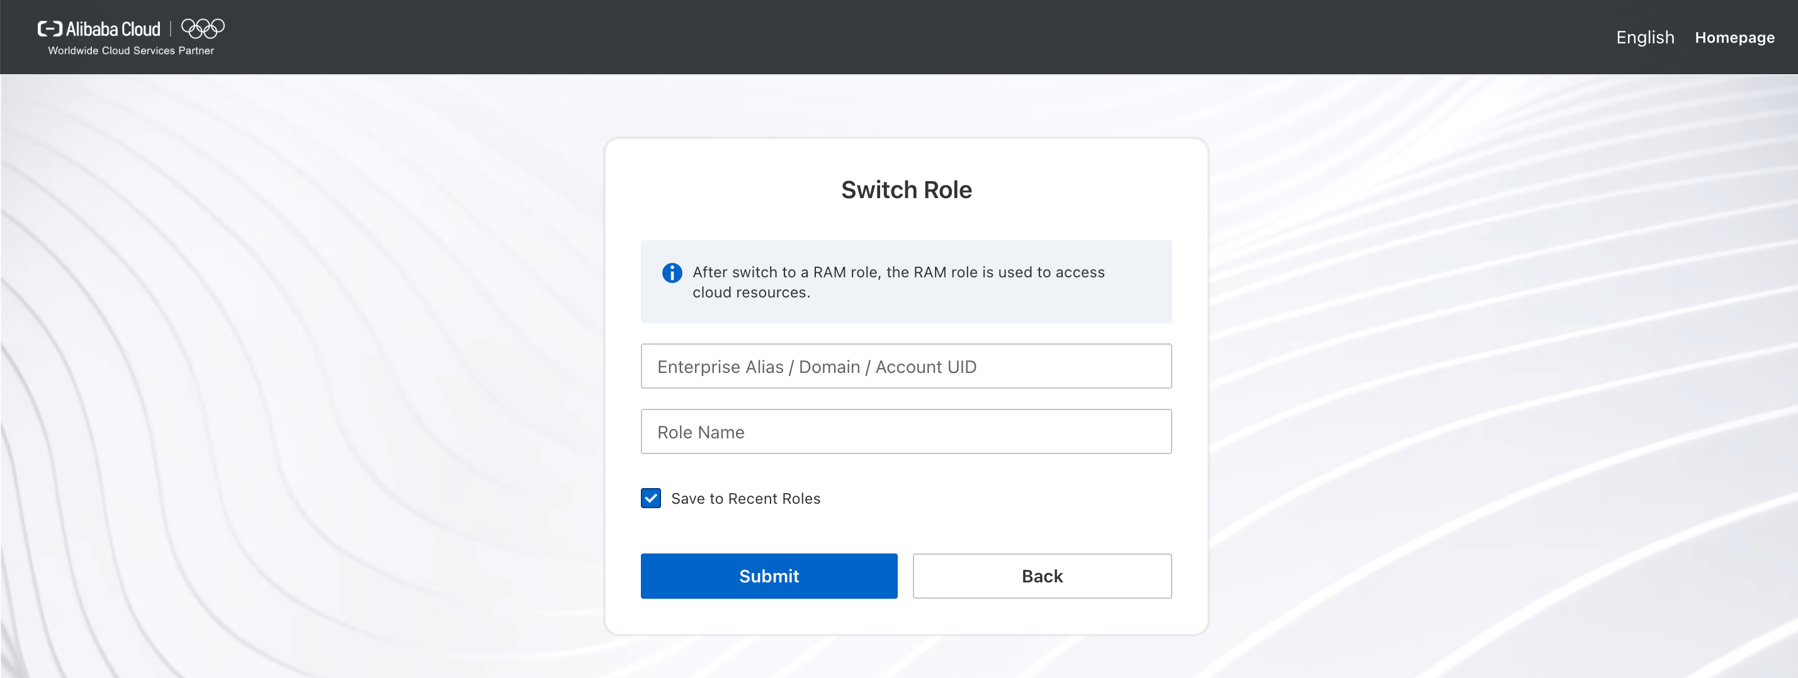Click the Save to Recent Roles label

point(745,499)
